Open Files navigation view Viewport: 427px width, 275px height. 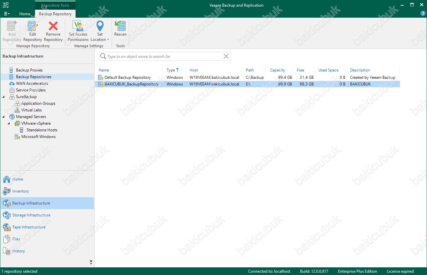pos(47,239)
